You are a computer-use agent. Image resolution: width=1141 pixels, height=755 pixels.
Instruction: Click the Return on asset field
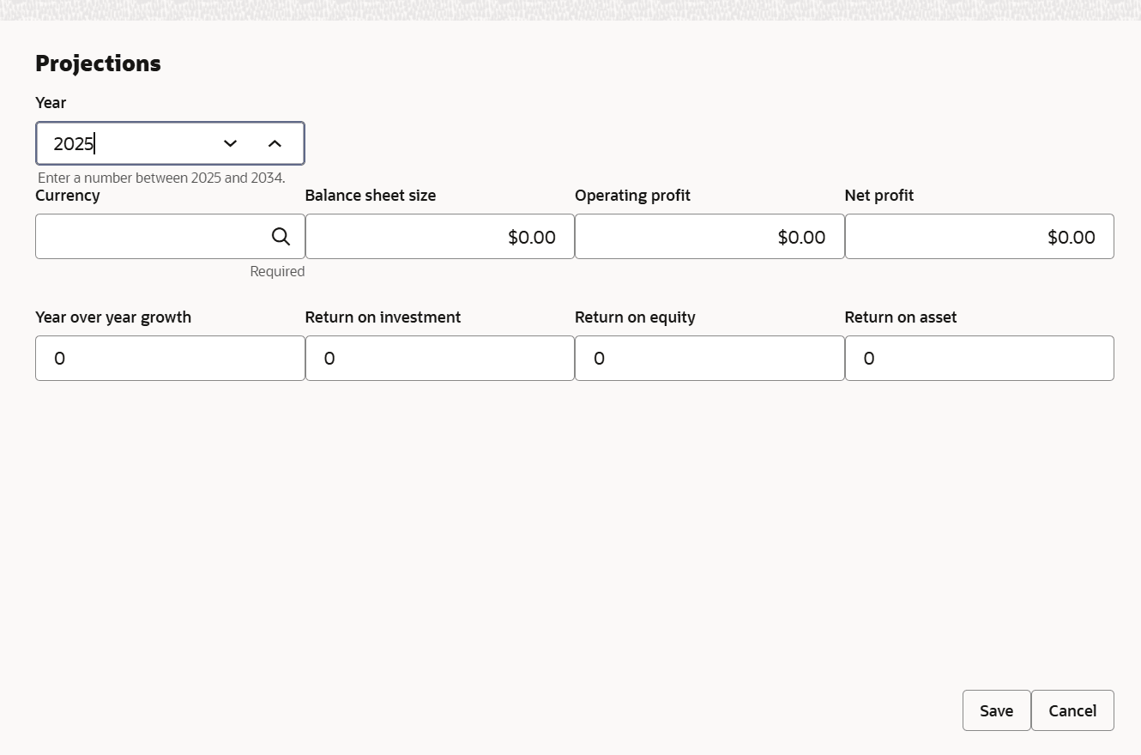(x=979, y=359)
